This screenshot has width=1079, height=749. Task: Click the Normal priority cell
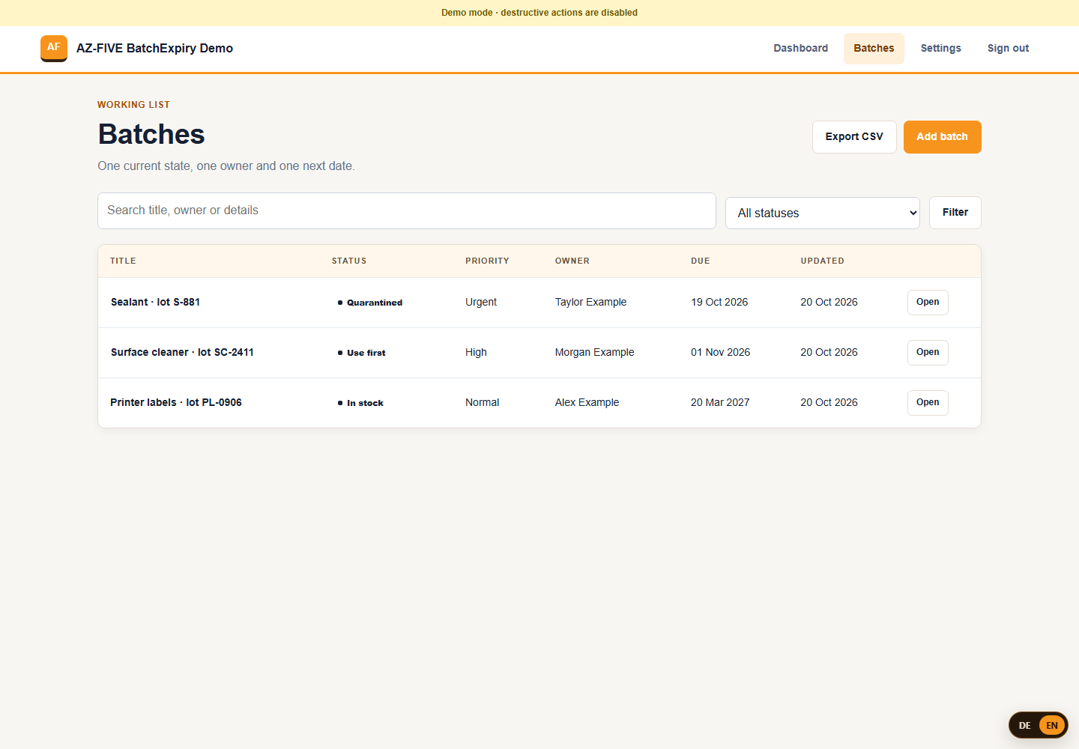coord(482,403)
